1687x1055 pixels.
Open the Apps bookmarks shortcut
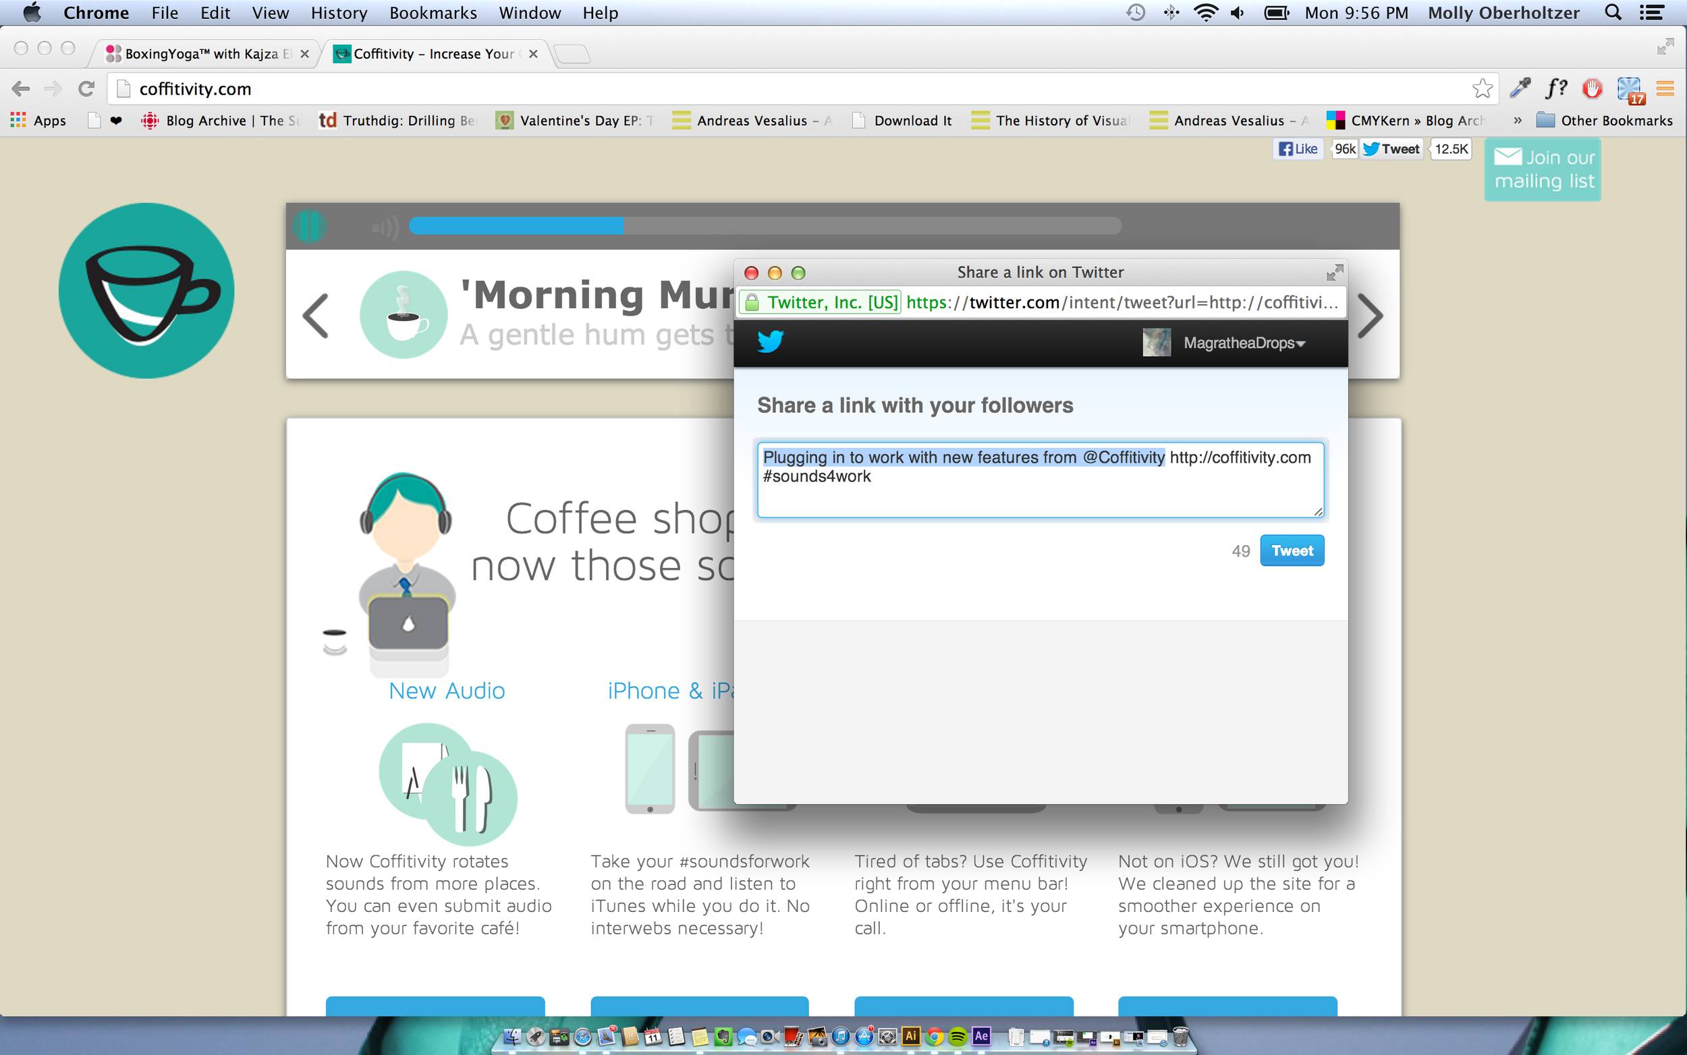38,120
